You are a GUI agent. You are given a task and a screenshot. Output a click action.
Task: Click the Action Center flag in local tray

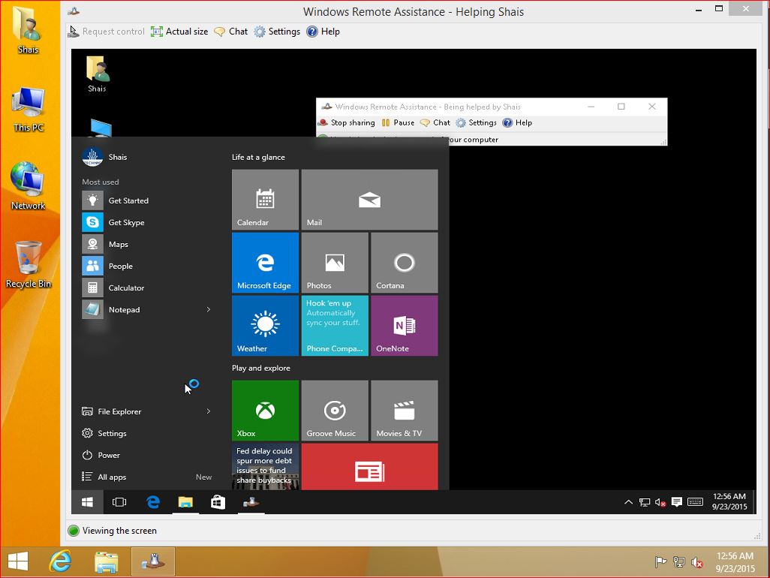coord(661,561)
